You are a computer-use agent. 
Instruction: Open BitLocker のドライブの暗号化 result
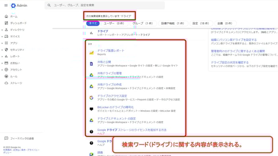(x=116, y=107)
